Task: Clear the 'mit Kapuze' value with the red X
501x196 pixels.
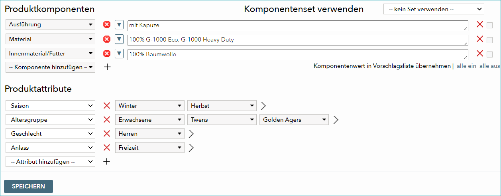Action: (x=480, y=25)
